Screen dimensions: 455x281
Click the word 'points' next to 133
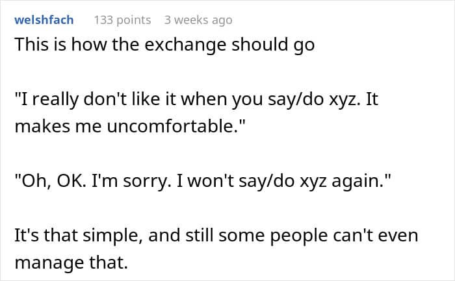coord(133,20)
